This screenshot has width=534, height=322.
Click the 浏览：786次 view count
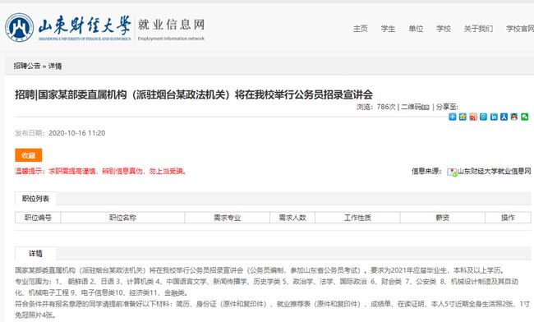376,107
